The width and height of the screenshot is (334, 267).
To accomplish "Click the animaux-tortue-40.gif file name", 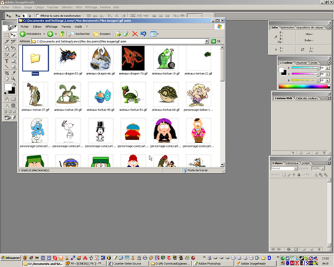I will pyautogui.click(x=100, y=110).
